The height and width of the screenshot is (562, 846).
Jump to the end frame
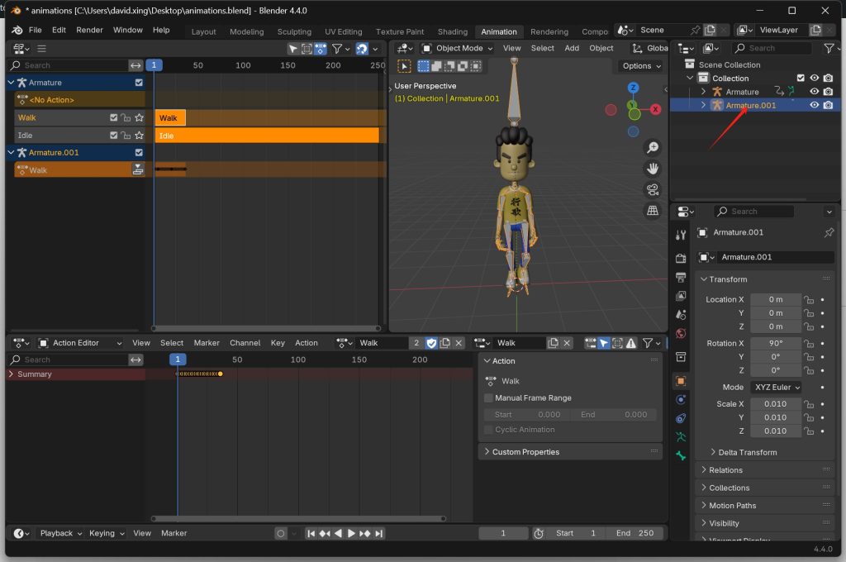tap(378, 533)
